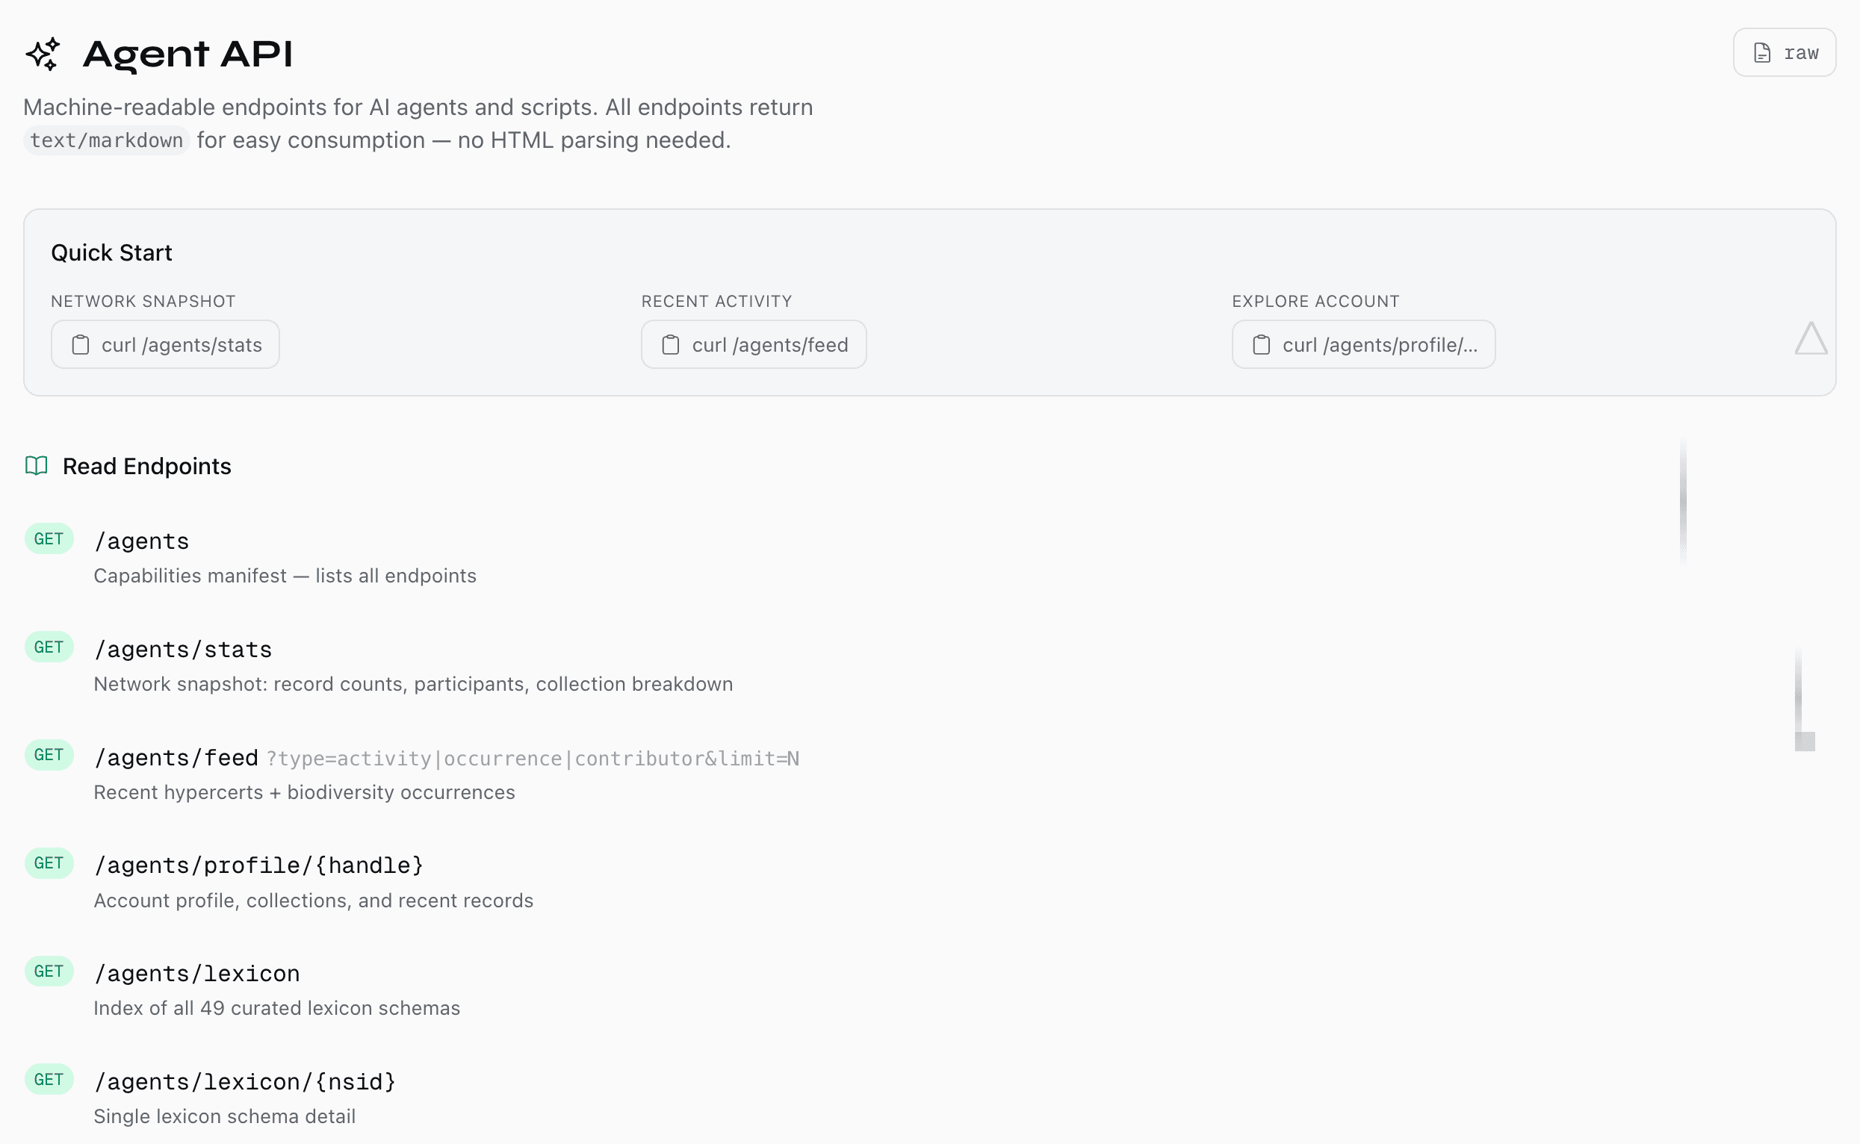Copy the curl /agents/stats command icon
This screenshot has height=1144, width=1860.
(80, 345)
